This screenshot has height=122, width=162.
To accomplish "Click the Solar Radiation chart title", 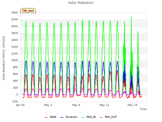I will click(81, 3).
